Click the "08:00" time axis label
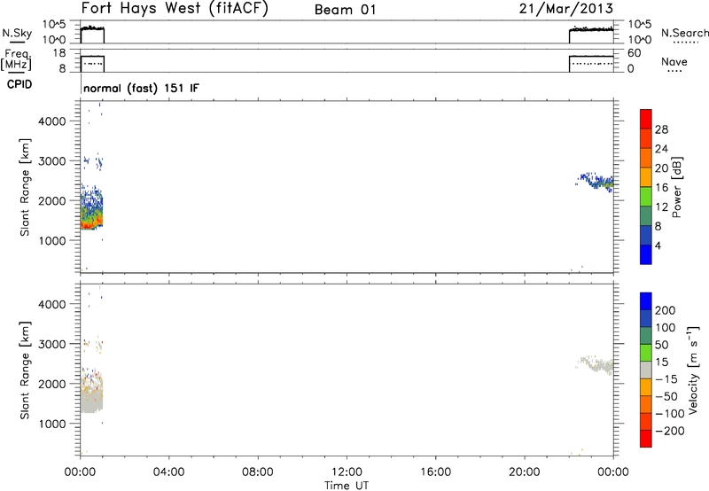709x491 pixels. click(x=258, y=472)
